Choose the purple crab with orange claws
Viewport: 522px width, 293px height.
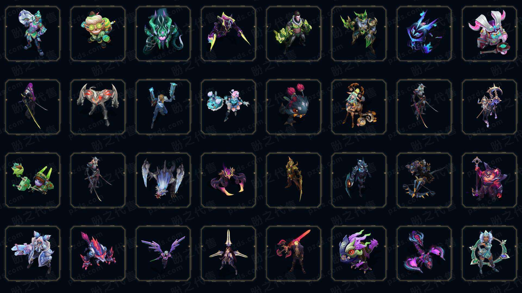coord(228,180)
